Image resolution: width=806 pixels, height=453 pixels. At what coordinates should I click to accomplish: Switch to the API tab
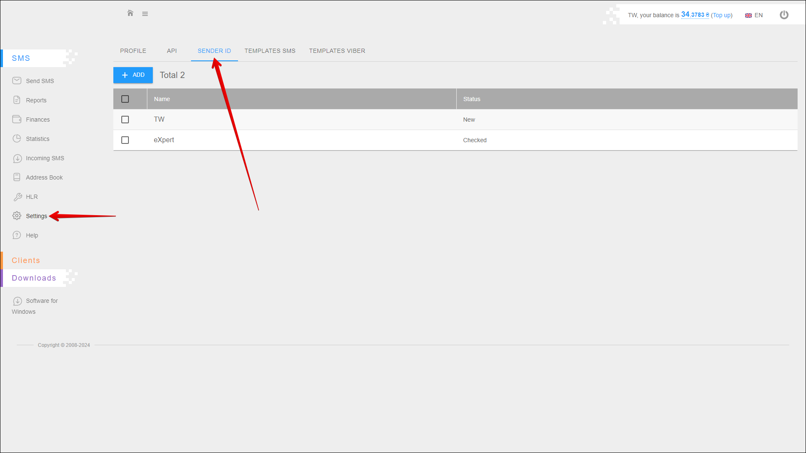[172, 51]
